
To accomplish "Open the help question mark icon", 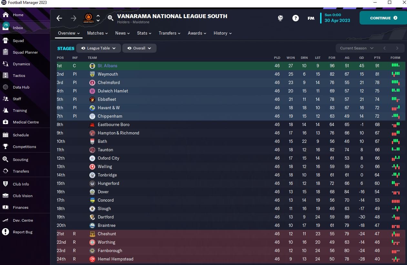I will [295, 18].
